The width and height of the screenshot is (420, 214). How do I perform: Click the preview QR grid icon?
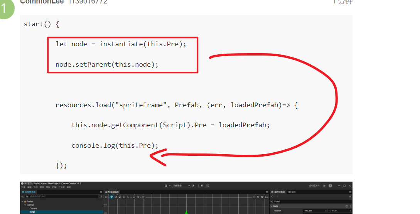click(x=207, y=185)
